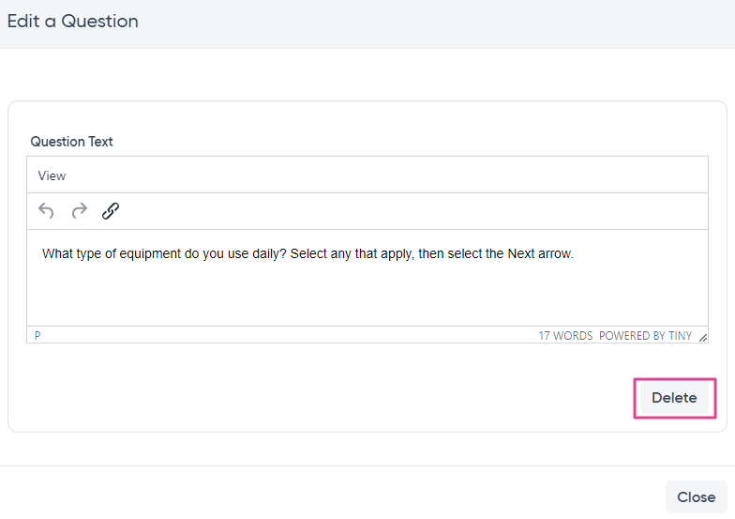735x519 pixels.
Task: Select the Question Text label
Action: 71,142
